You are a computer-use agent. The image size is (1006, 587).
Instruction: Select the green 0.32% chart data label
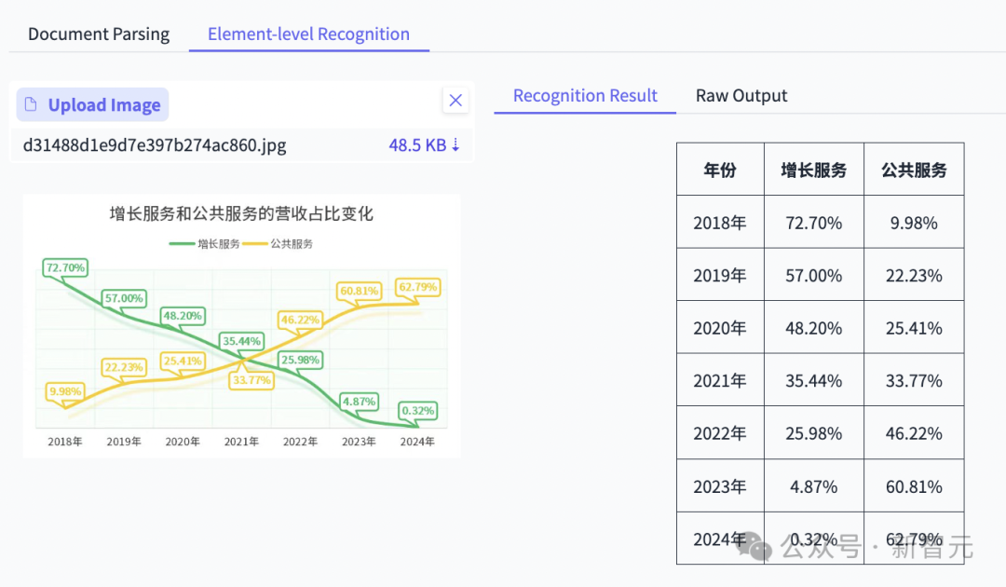point(417,411)
